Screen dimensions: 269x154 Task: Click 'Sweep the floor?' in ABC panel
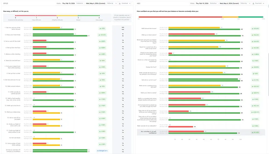coord(151,67)
